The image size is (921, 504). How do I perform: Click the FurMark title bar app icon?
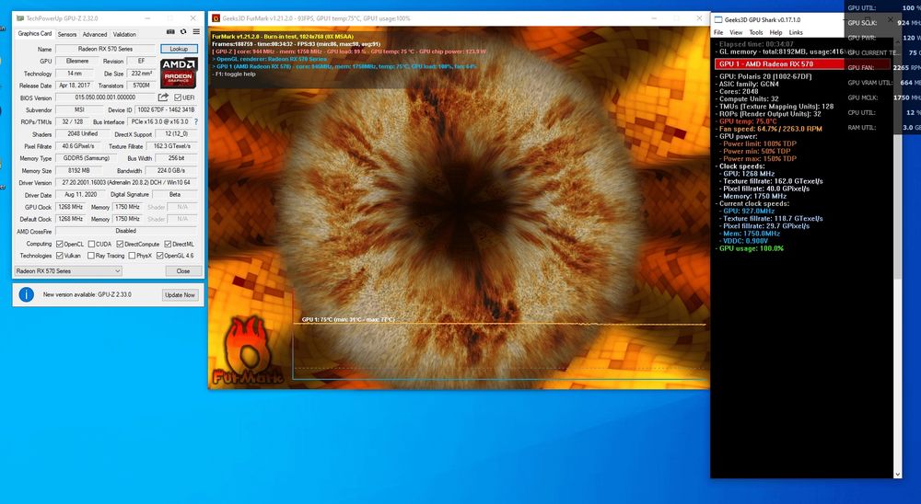pyautogui.click(x=216, y=18)
